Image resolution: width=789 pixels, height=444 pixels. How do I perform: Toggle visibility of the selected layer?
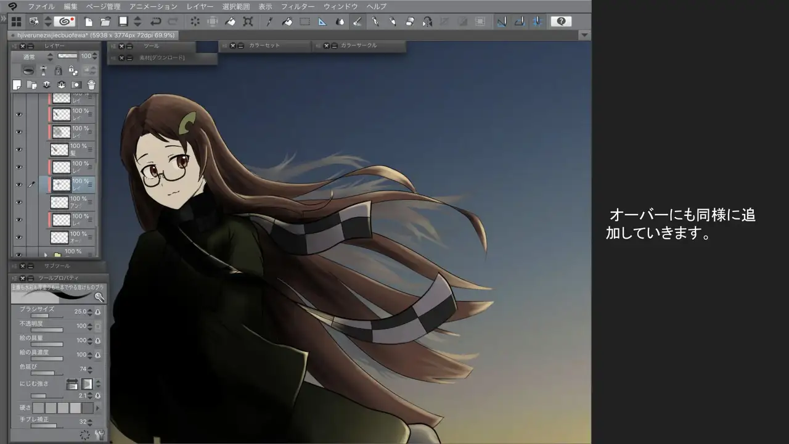pos(19,184)
